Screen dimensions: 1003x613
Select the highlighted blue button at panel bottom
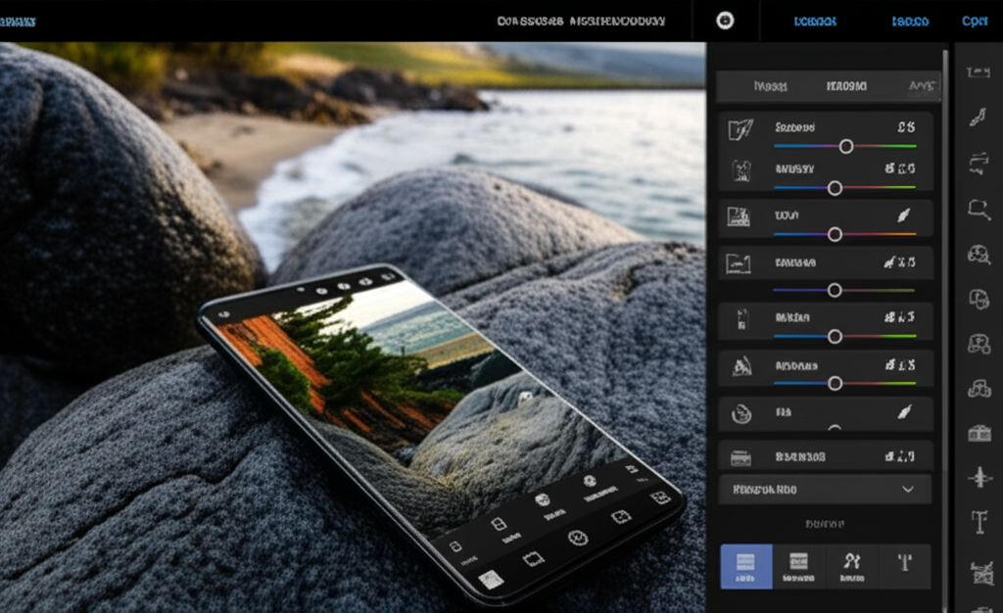pyautogui.click(x=745, y=566)
